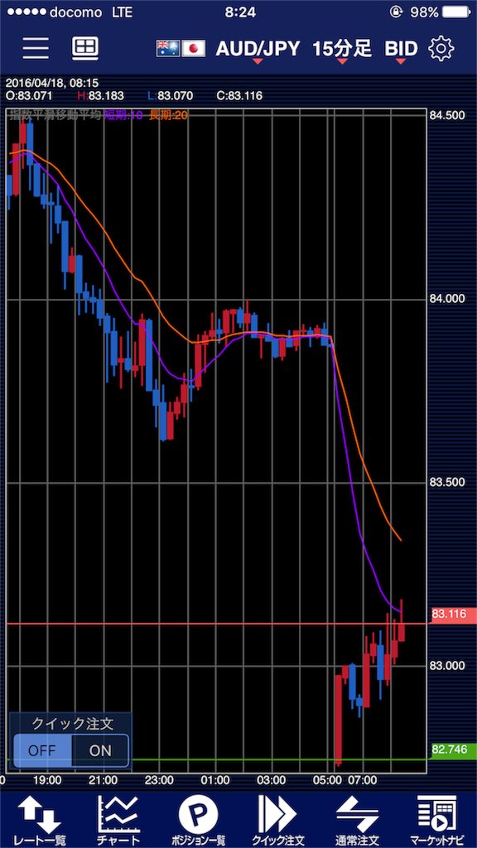Change the 15分足 timeframe dropdown
477x848 pixels.
click(342, 50)
